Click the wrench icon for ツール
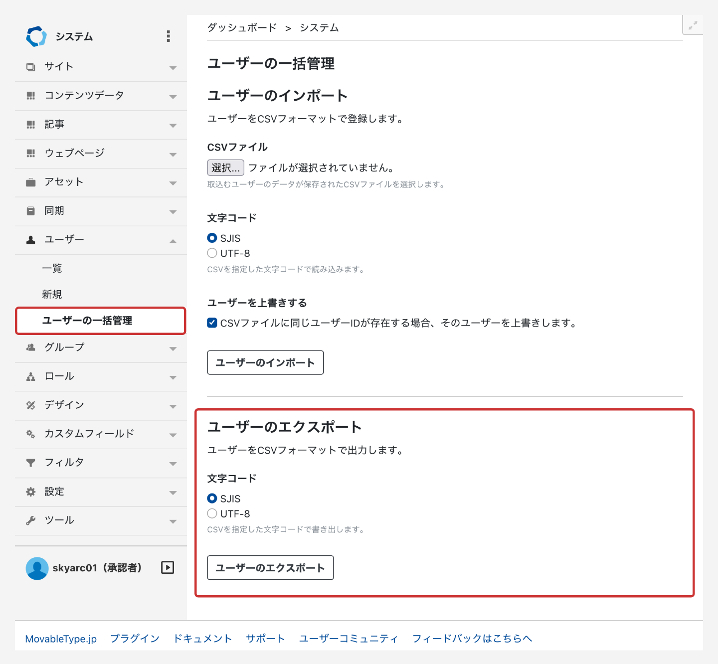Screen dimensions: 718x664 (31, 520)
